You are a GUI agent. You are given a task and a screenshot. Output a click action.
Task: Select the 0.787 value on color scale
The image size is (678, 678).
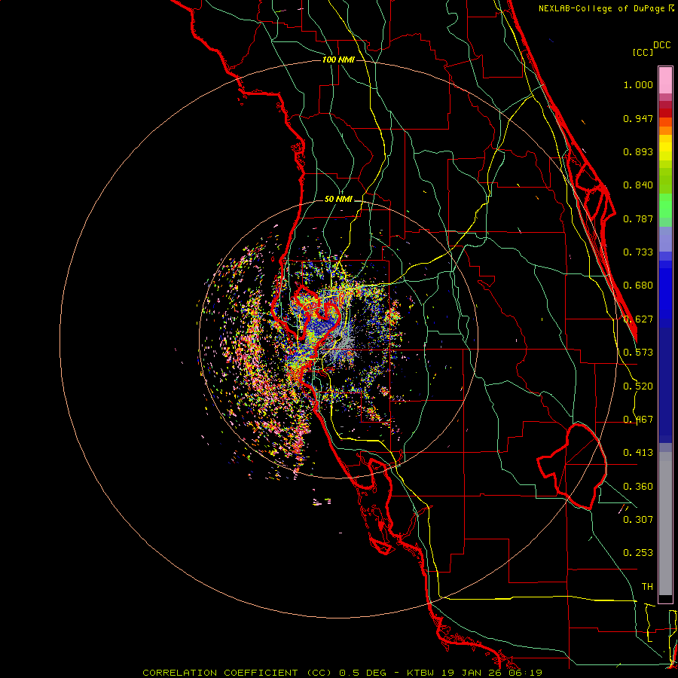pyautogui.click(x=638, y=218)
